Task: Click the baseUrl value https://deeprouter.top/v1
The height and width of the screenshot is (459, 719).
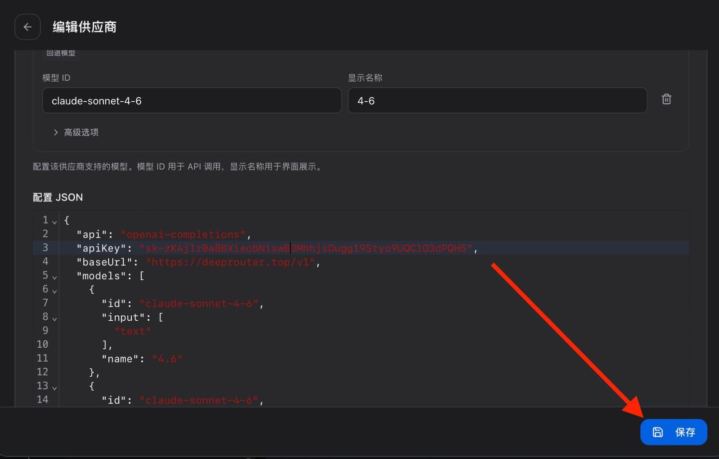Action: click(x=230, y=262)
